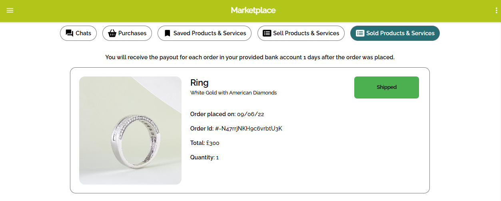This screenshot has width=501, height=201.
Task: Click the list icon beside Sold Products
Action: pos(360,33)
